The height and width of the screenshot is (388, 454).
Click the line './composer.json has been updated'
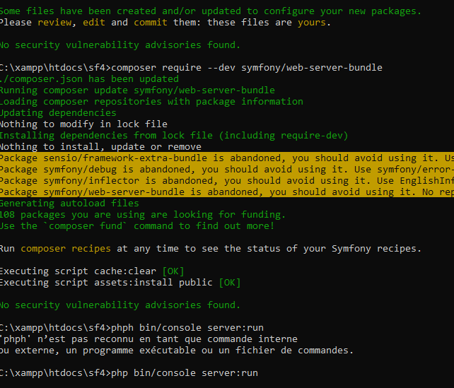point(90,79)
